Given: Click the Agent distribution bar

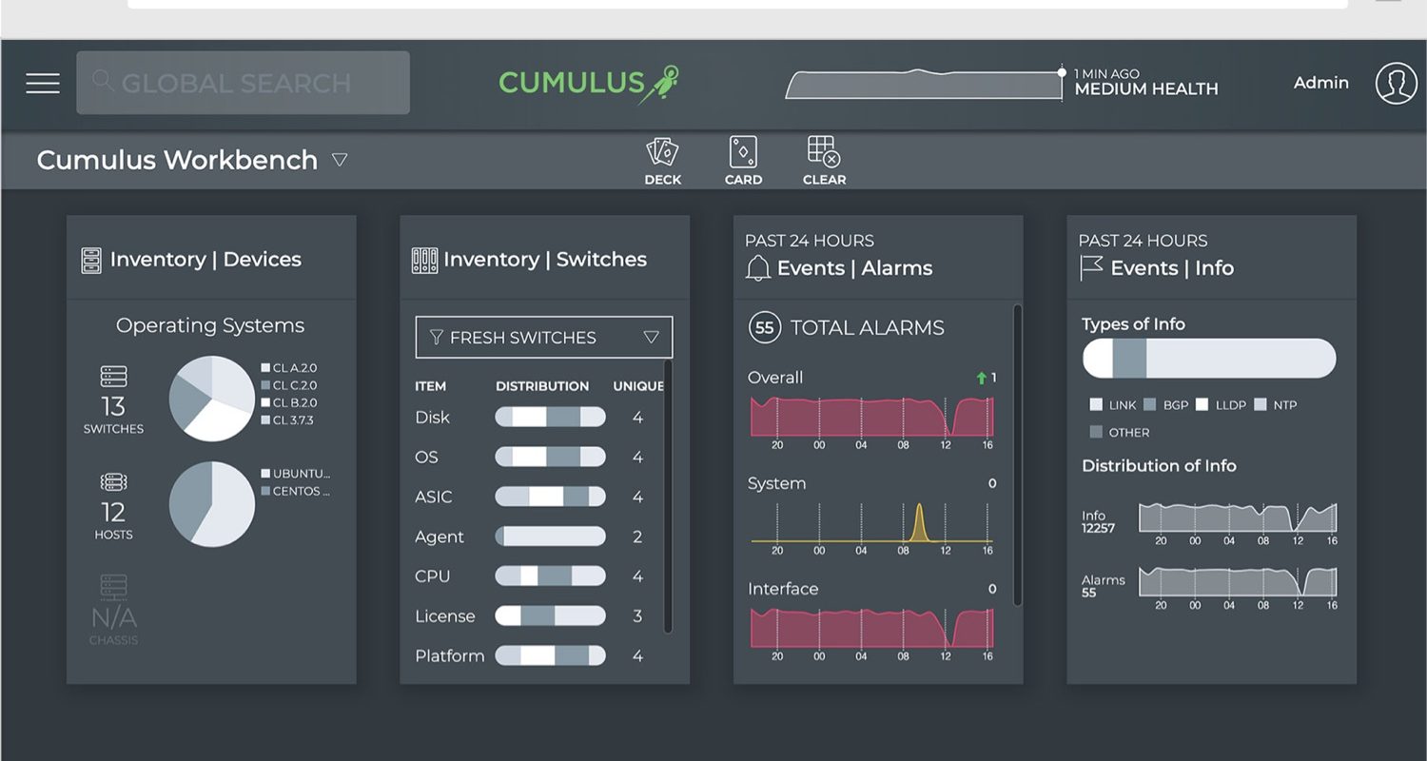Looking at the screenshot, I should point(551,537).
